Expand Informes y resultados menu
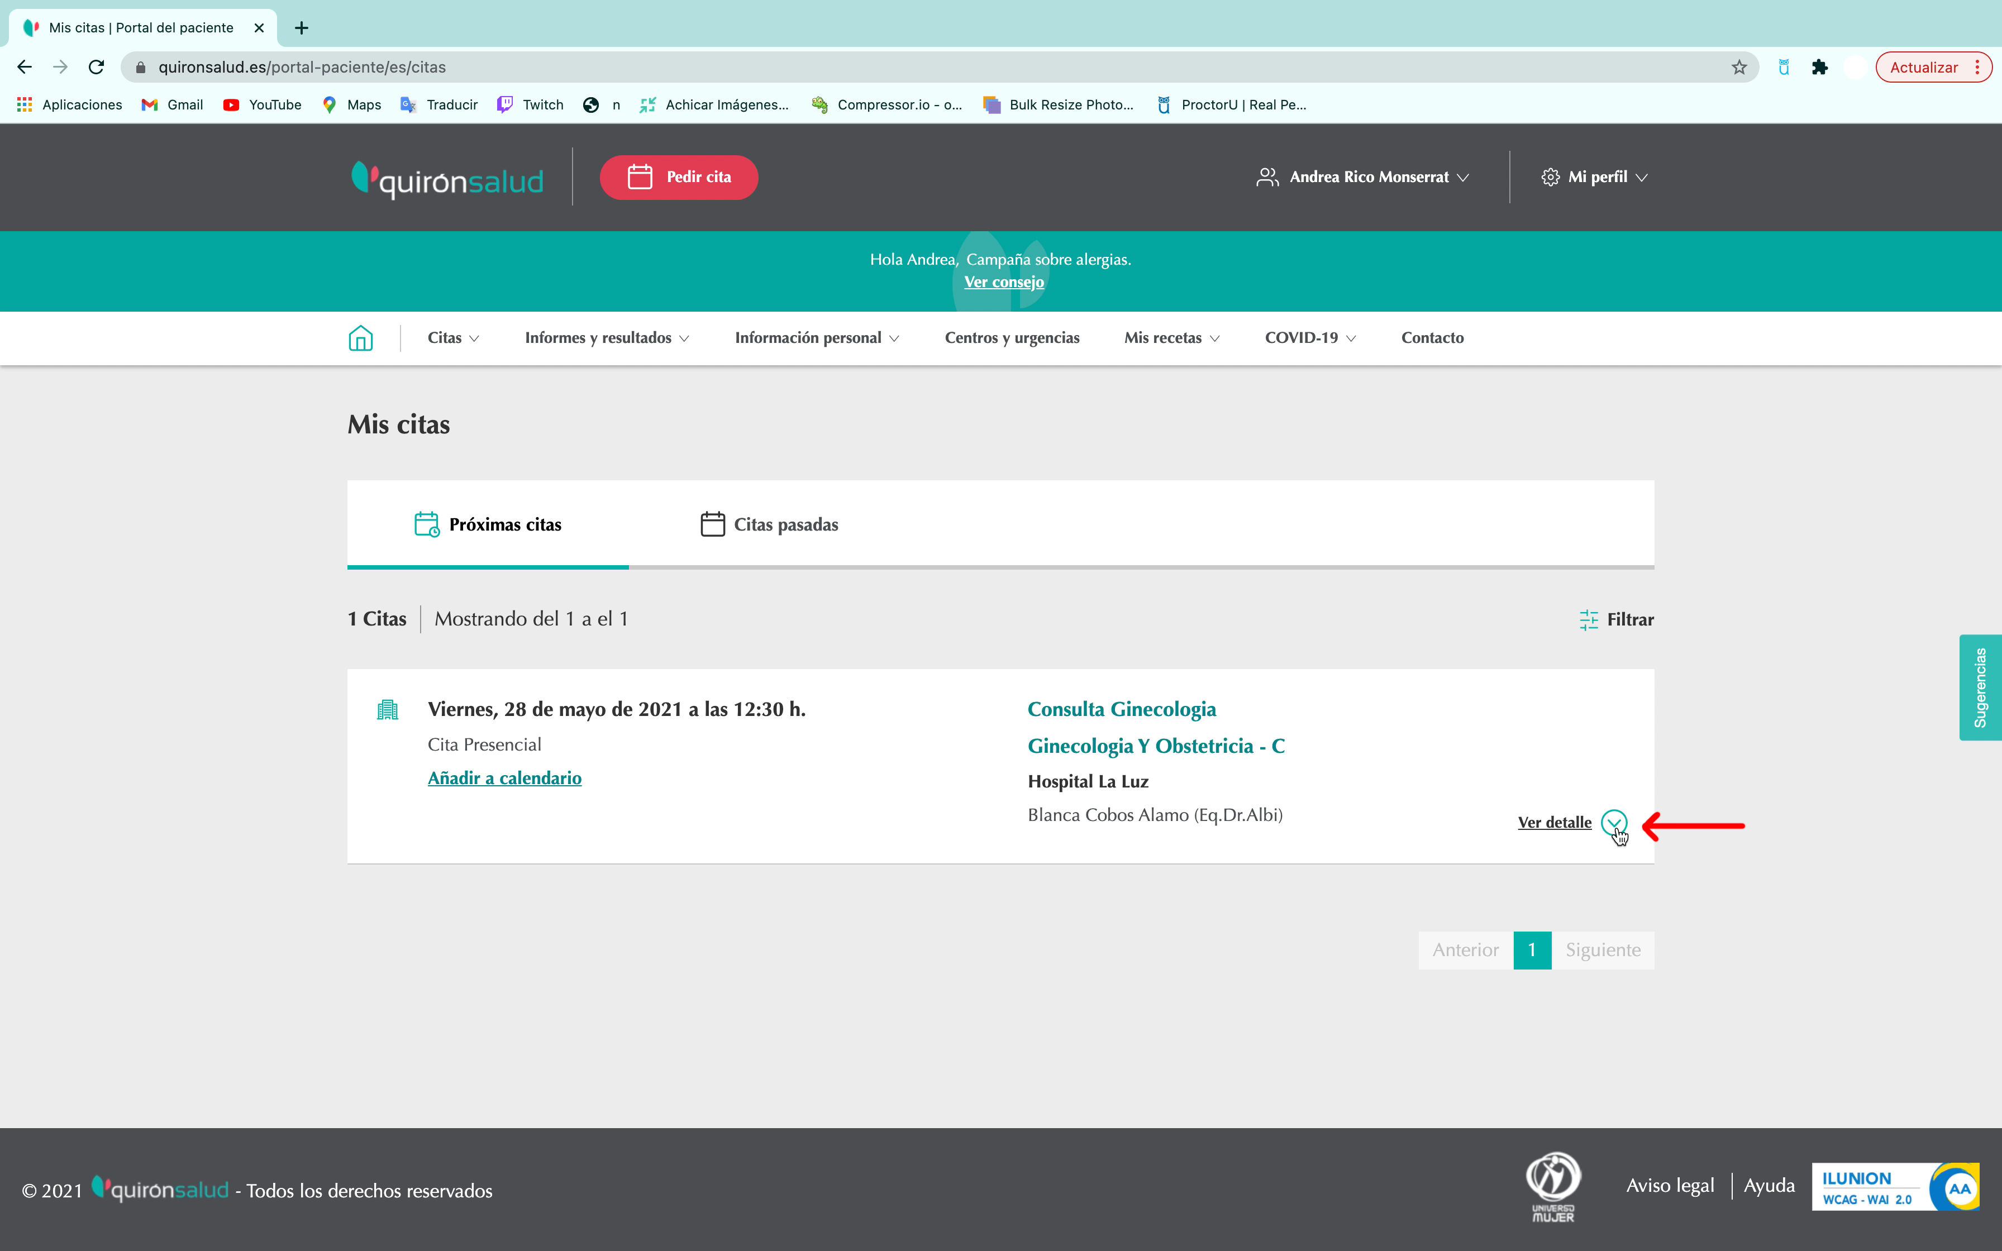The image size is (2002, 1251). pyautogui.click(x=607, y=337)
